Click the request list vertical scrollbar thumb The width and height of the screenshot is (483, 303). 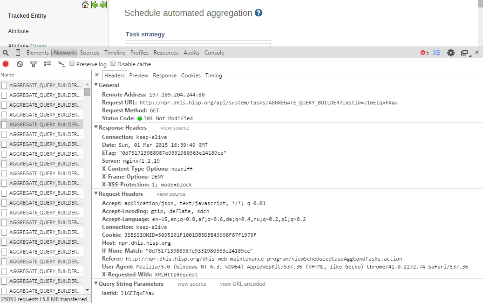pyautogui.click(x=87, y=91)
